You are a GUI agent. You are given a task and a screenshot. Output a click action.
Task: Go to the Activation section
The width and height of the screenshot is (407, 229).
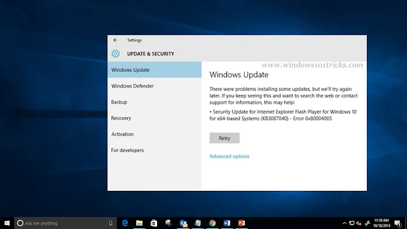pos(155,134)
